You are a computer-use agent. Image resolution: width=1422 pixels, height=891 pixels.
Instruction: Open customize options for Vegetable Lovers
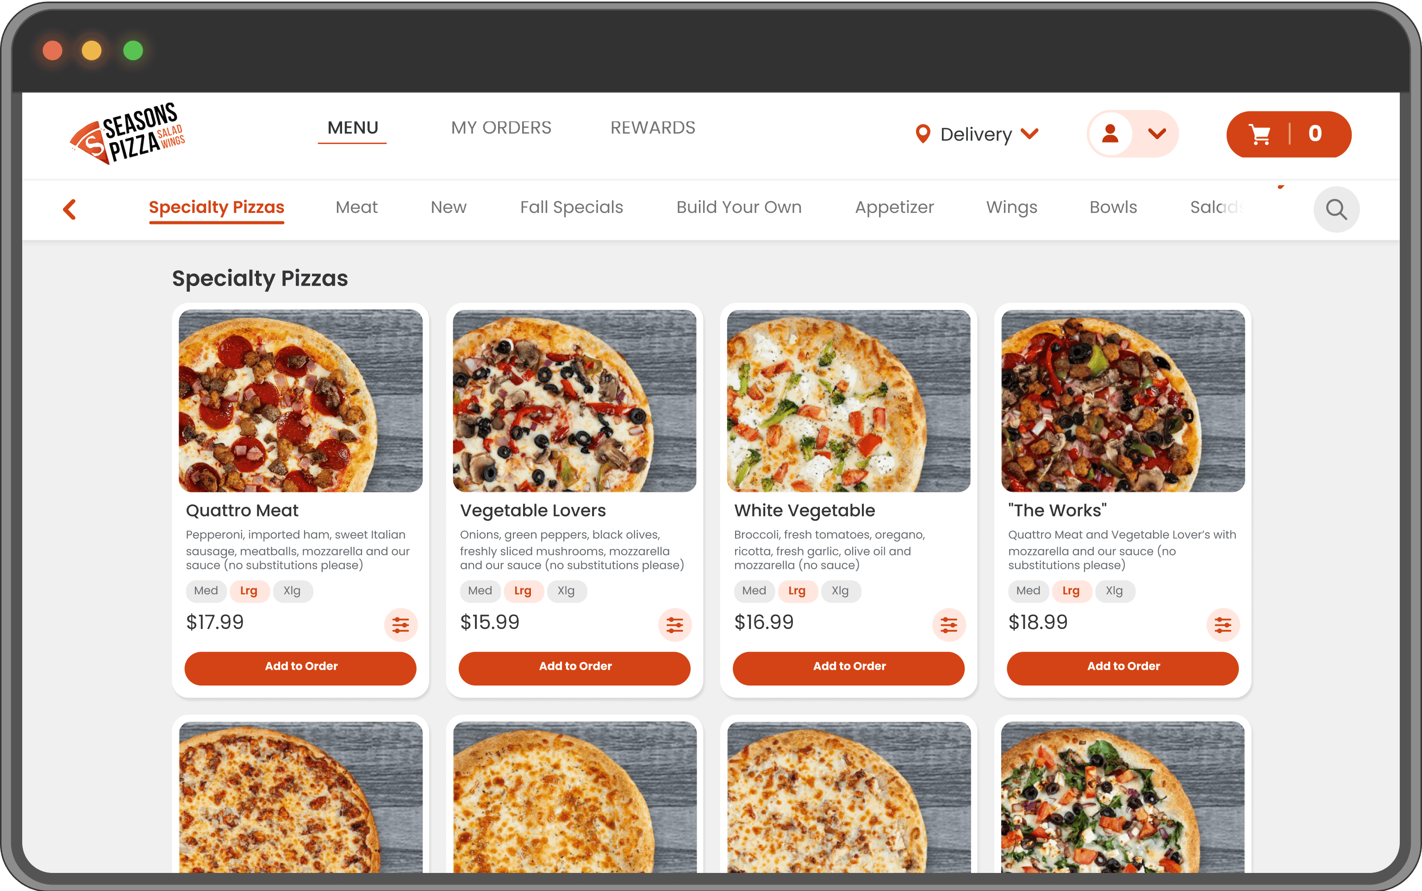click(x=675, y=625)
